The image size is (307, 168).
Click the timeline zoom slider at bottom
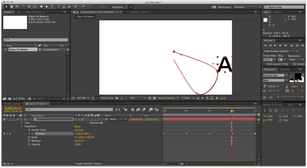pos(173,164)
